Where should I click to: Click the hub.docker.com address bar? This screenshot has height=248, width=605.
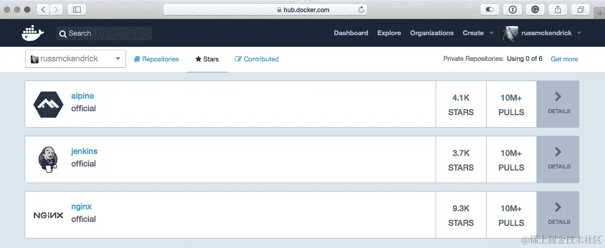(x=266, y=10)
